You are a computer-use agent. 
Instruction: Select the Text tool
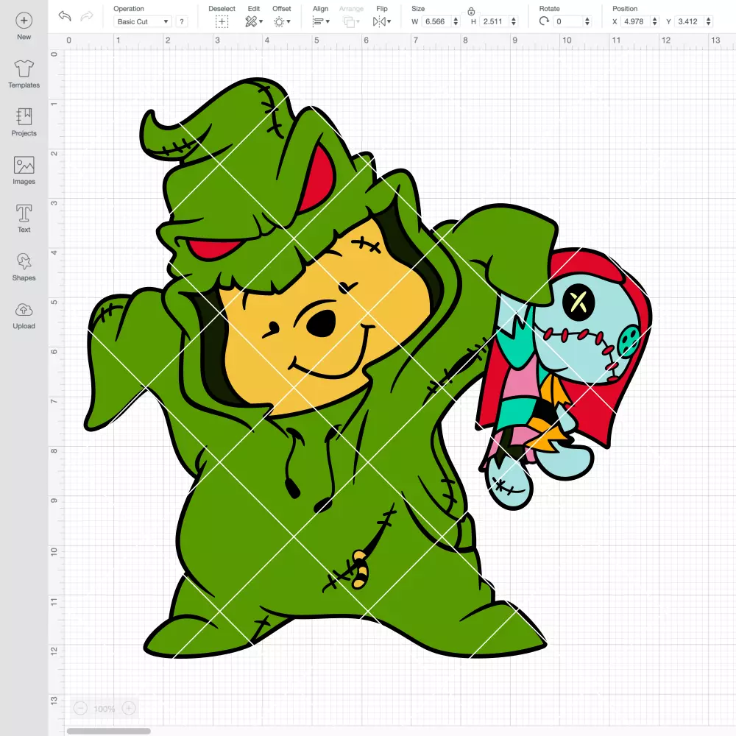(x=24, y=213)
